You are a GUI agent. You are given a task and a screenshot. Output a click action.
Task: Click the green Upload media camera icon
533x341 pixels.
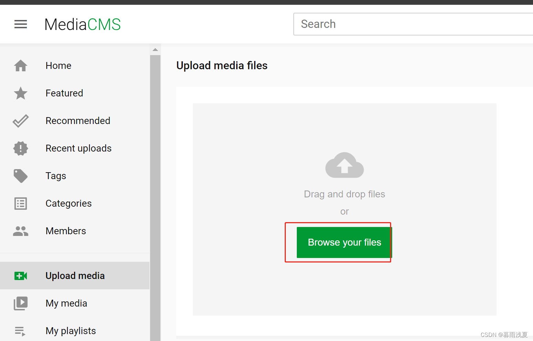[x=21, y=276]
